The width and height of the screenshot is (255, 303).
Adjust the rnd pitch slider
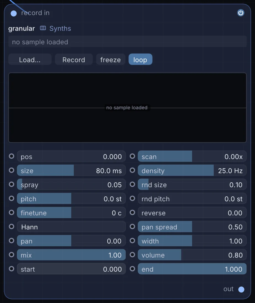(x=192, y=199)
